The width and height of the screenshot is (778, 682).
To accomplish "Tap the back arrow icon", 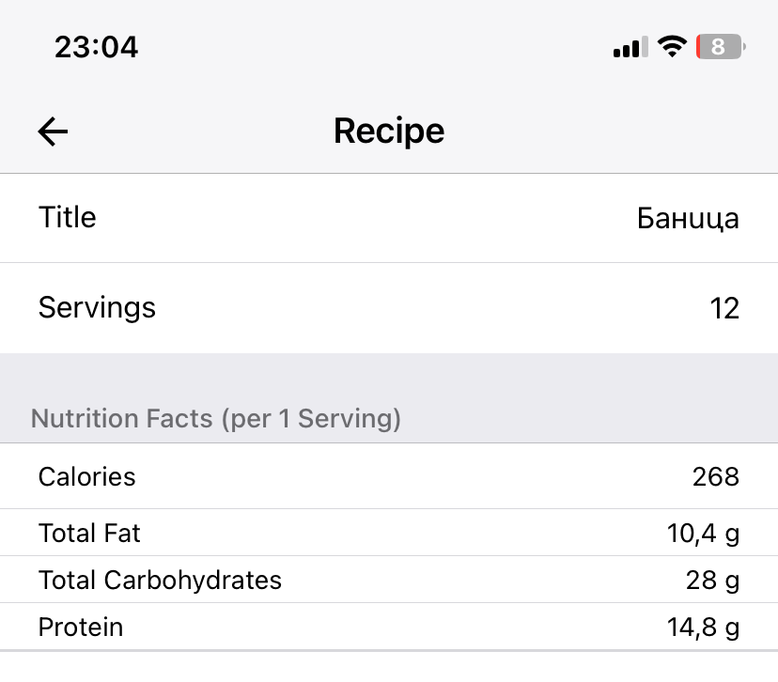I will [x=54, y=132].
